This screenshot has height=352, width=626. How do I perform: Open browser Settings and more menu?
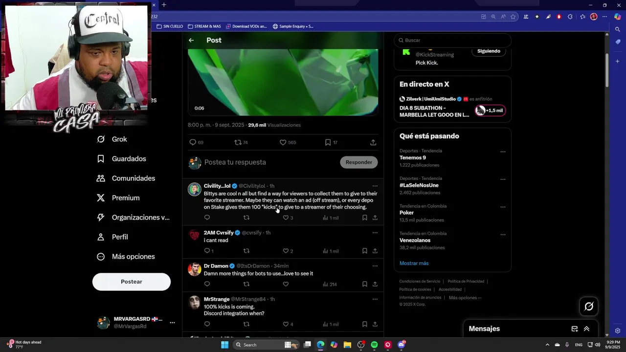tap(604, 17)
